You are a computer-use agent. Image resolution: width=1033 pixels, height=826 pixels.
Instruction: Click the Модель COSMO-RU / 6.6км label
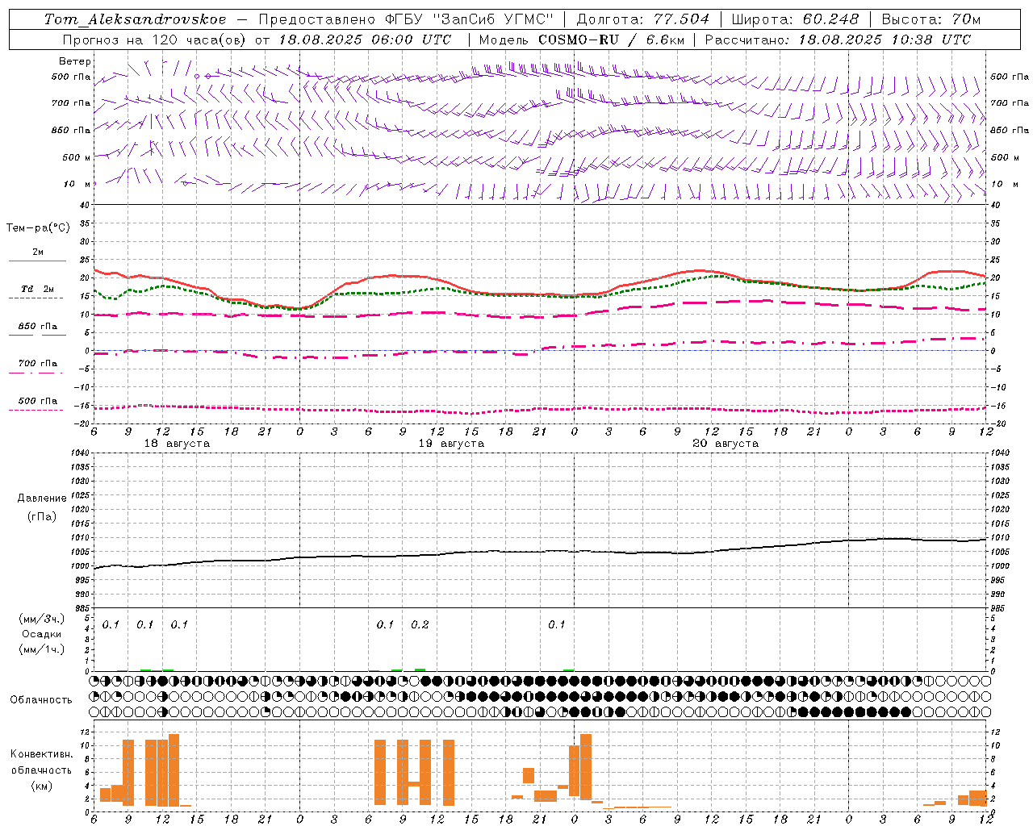click(581, 40)
